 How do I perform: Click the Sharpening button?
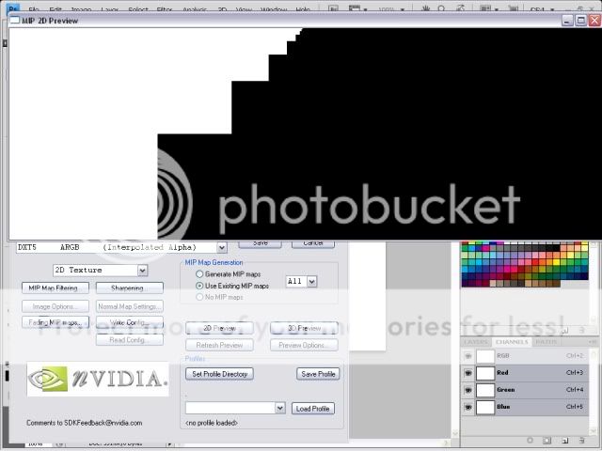[130, 288]
